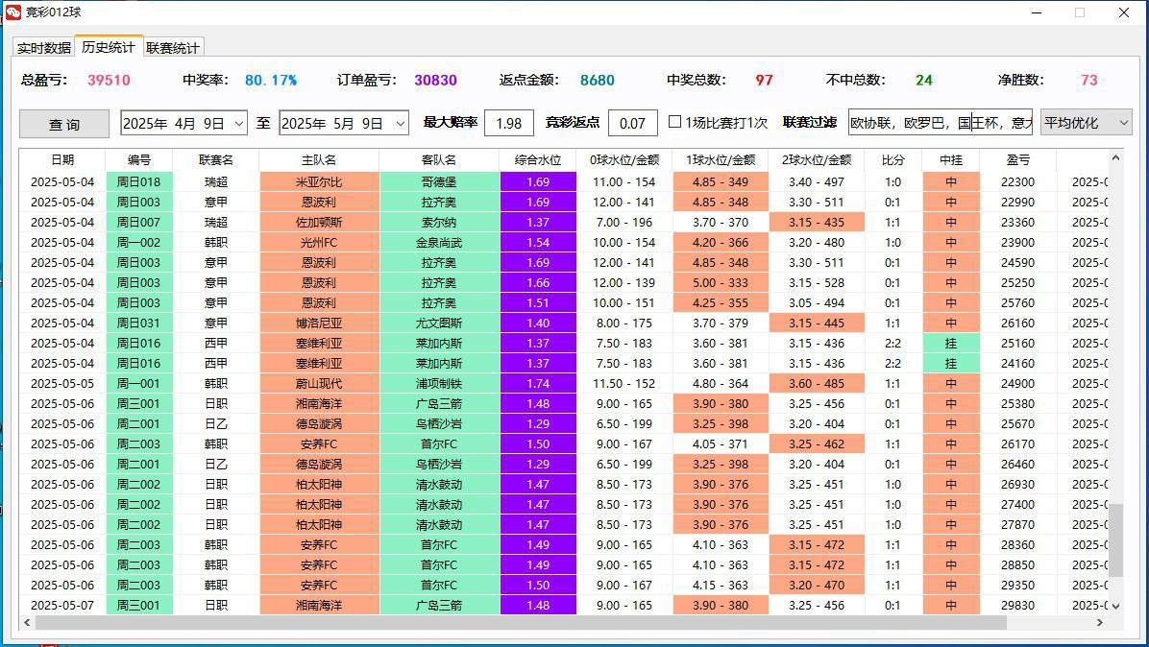This screenshot has width=1149, height=647.
Task: Enable the 1场比赛打1次 checkbox
Action: [x=674, y=123]
